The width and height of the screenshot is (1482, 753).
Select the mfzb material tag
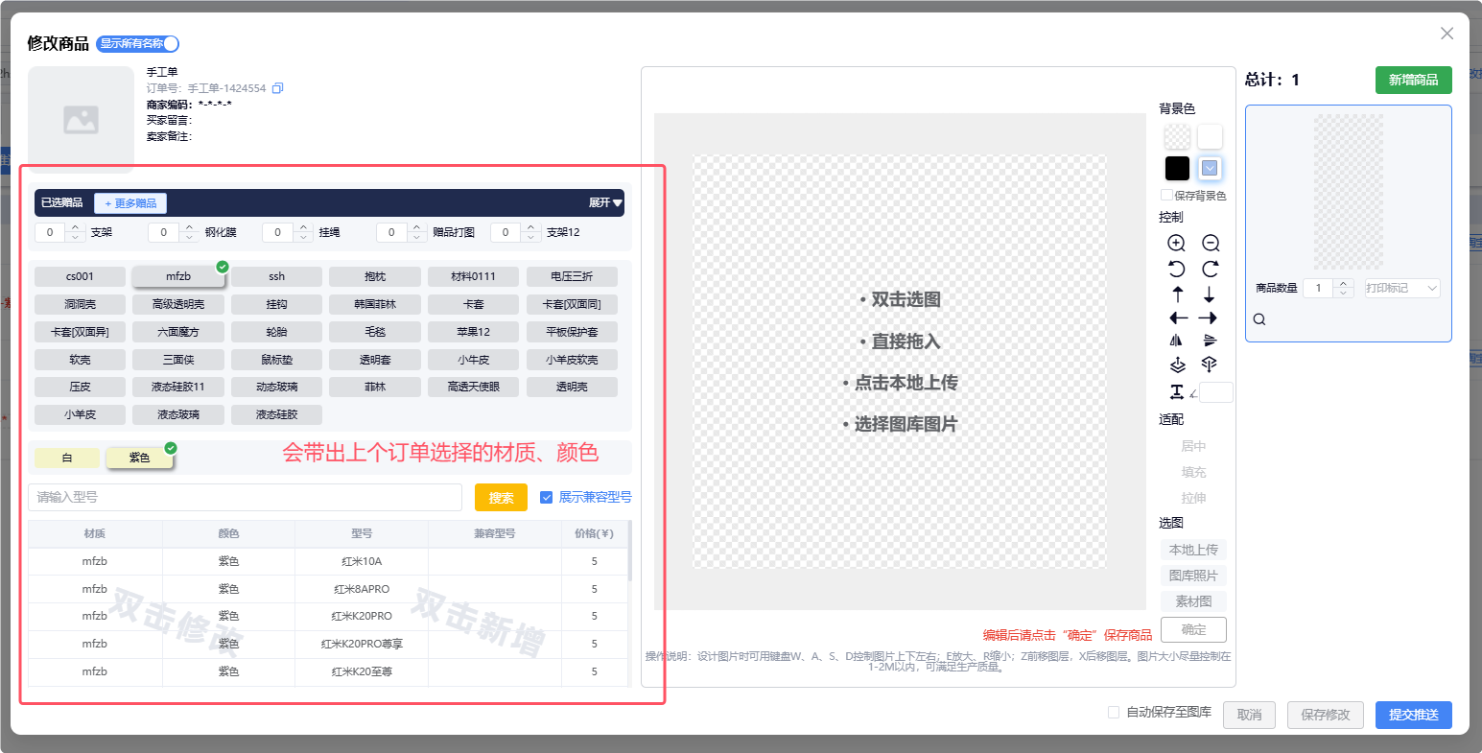point(178,276)
